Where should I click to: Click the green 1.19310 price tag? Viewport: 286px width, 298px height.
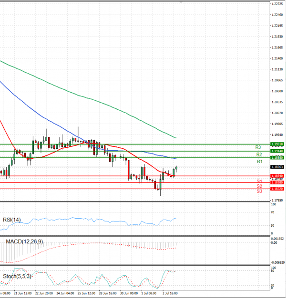[x=277, y=144]
